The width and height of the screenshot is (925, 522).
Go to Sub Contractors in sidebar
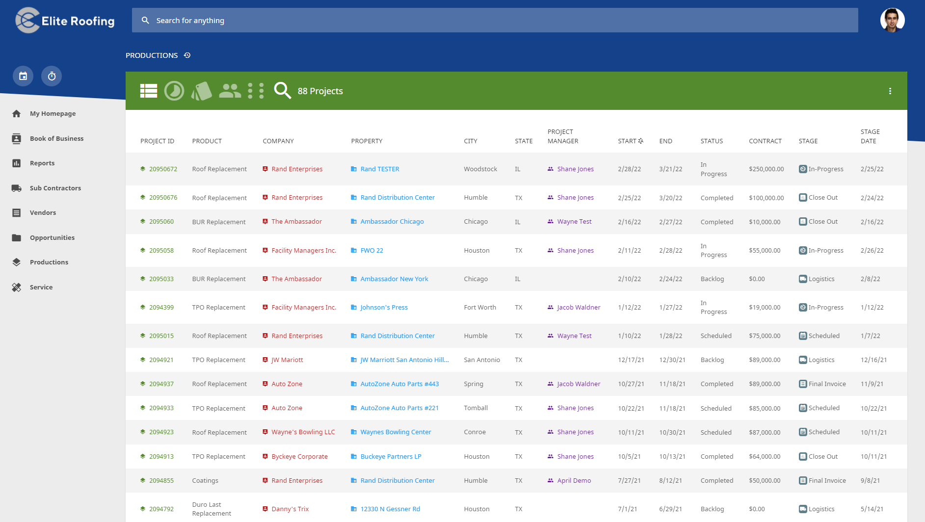[55, 188]
